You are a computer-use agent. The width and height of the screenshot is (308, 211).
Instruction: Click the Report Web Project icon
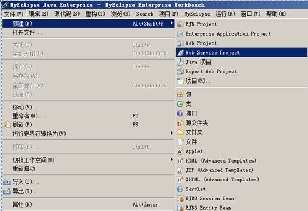(x=180, y=72)
